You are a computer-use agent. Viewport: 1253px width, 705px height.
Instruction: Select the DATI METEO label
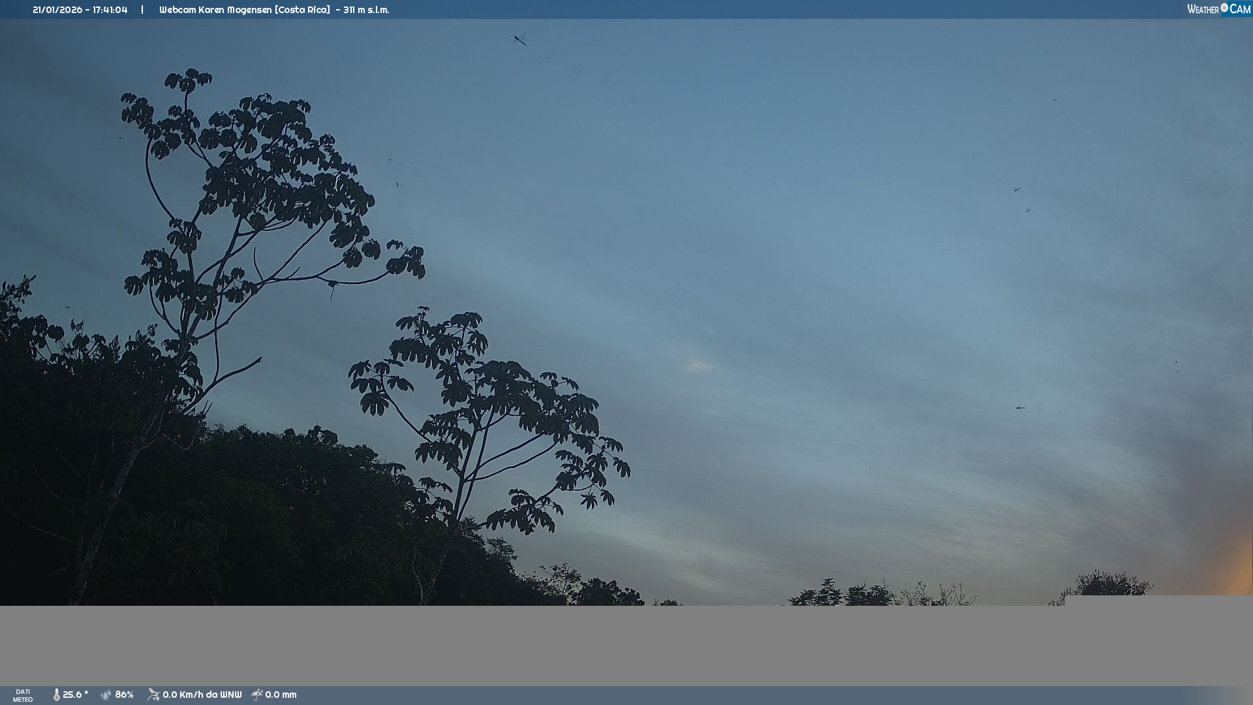(x=23, y=695)
